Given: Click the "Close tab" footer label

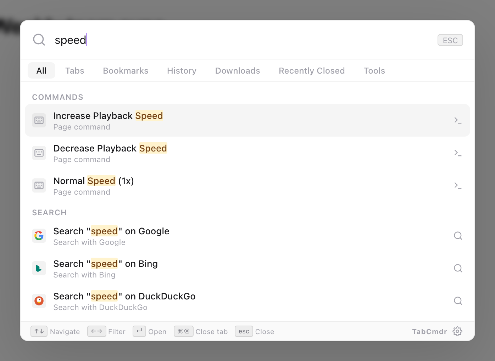Looking at the screenshot, I should pyautogui.click(x=212, y=332).
